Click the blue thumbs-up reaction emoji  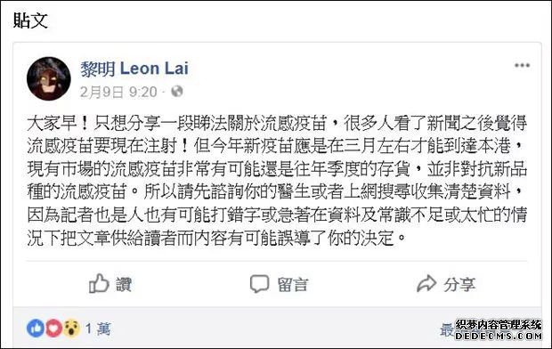36,329
